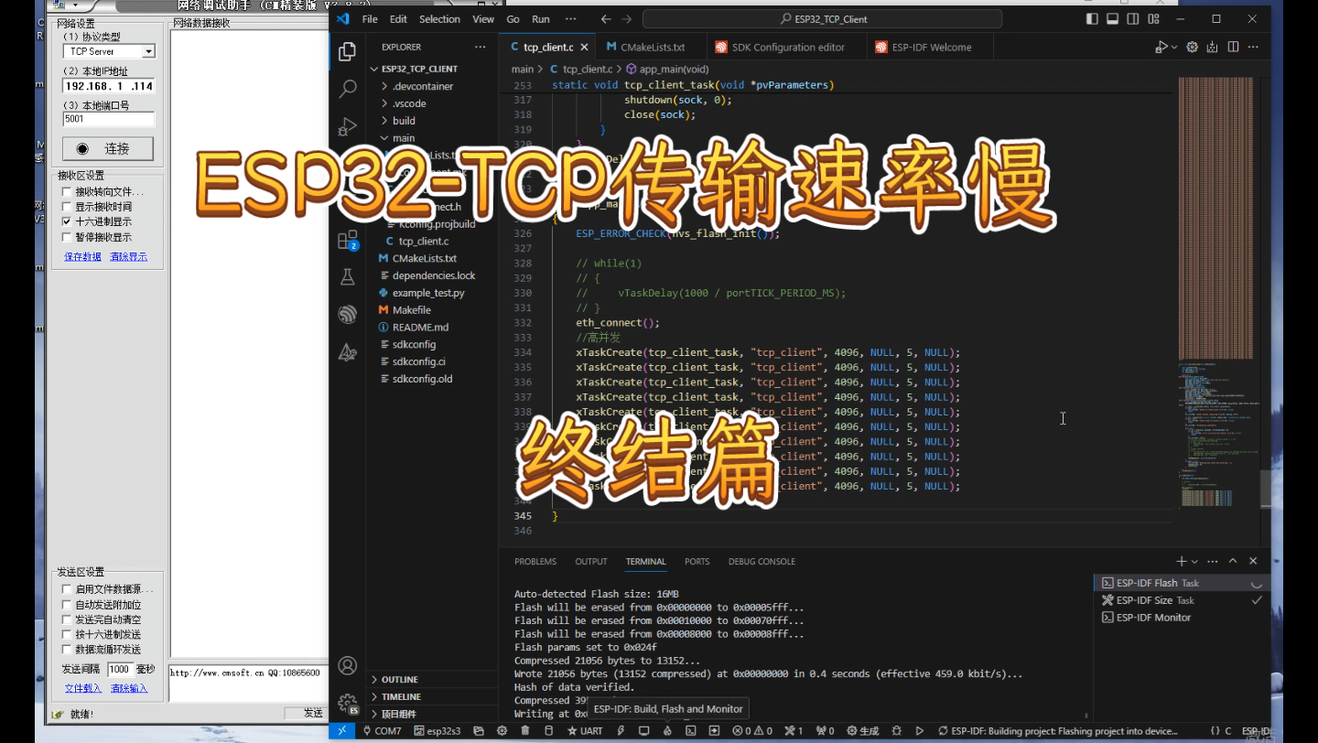The width and height of the screenshot is (1318, 743).
Task: Click the 保存数据 link
Action: (x=82, y=257)
